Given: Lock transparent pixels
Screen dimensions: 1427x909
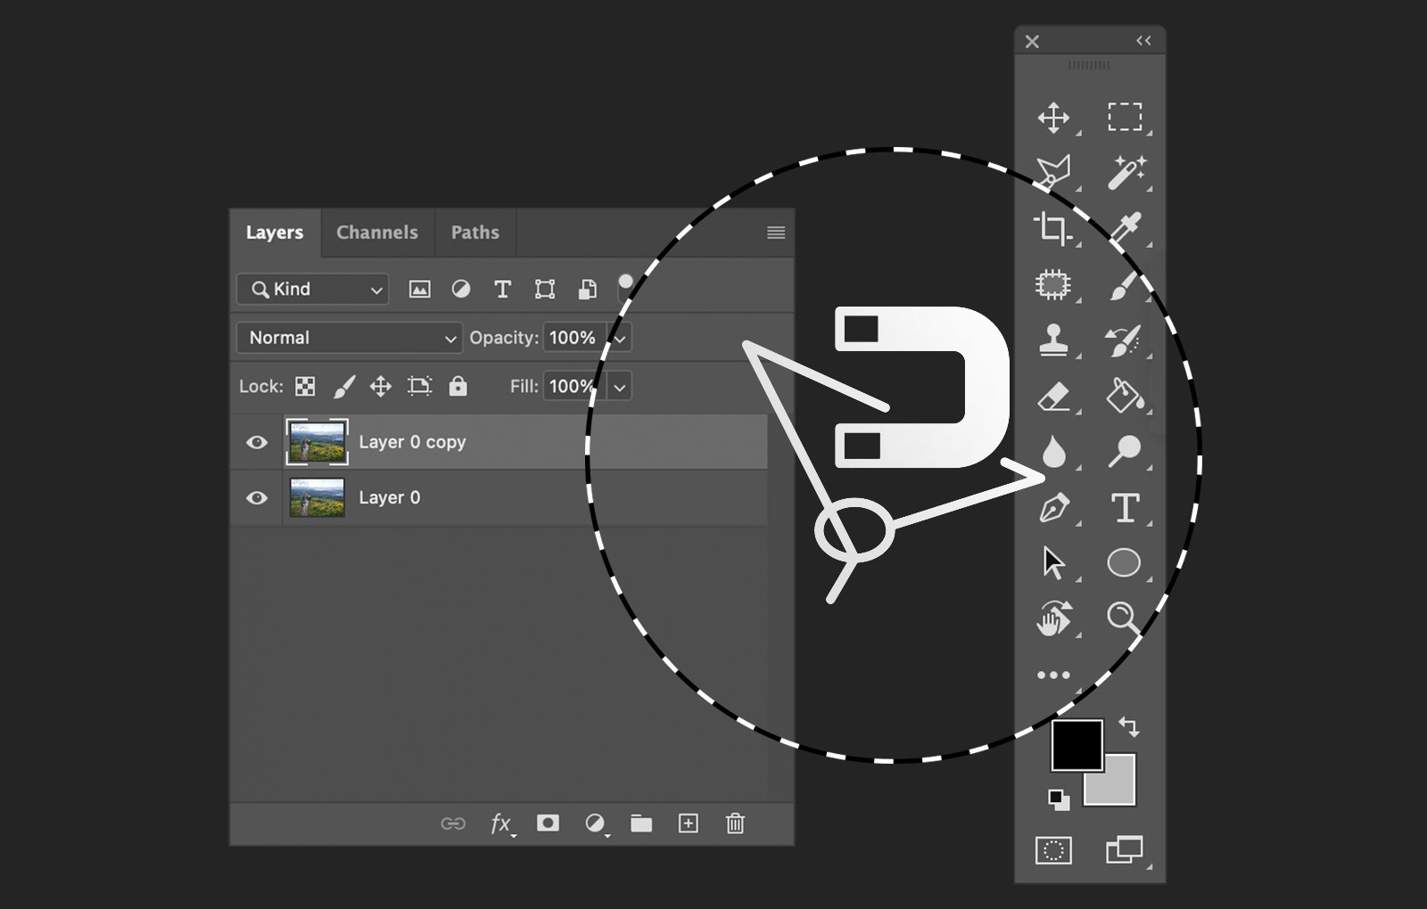Looking at the screenshot, I should pos(305,387).
